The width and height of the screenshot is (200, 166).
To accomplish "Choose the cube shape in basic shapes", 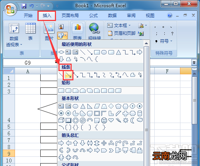I will 61,121.
